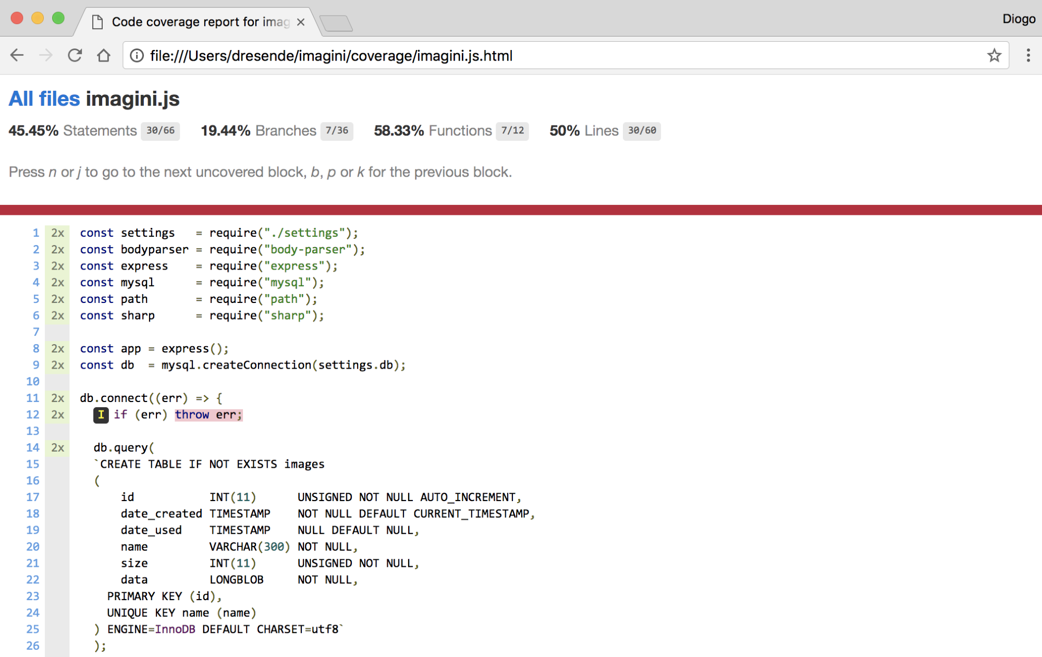Reload the coverage report page

75,55
